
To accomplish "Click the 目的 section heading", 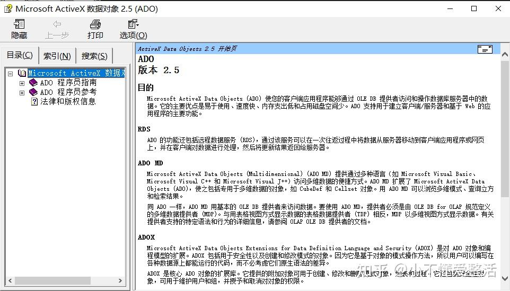I will click(145, 87).
